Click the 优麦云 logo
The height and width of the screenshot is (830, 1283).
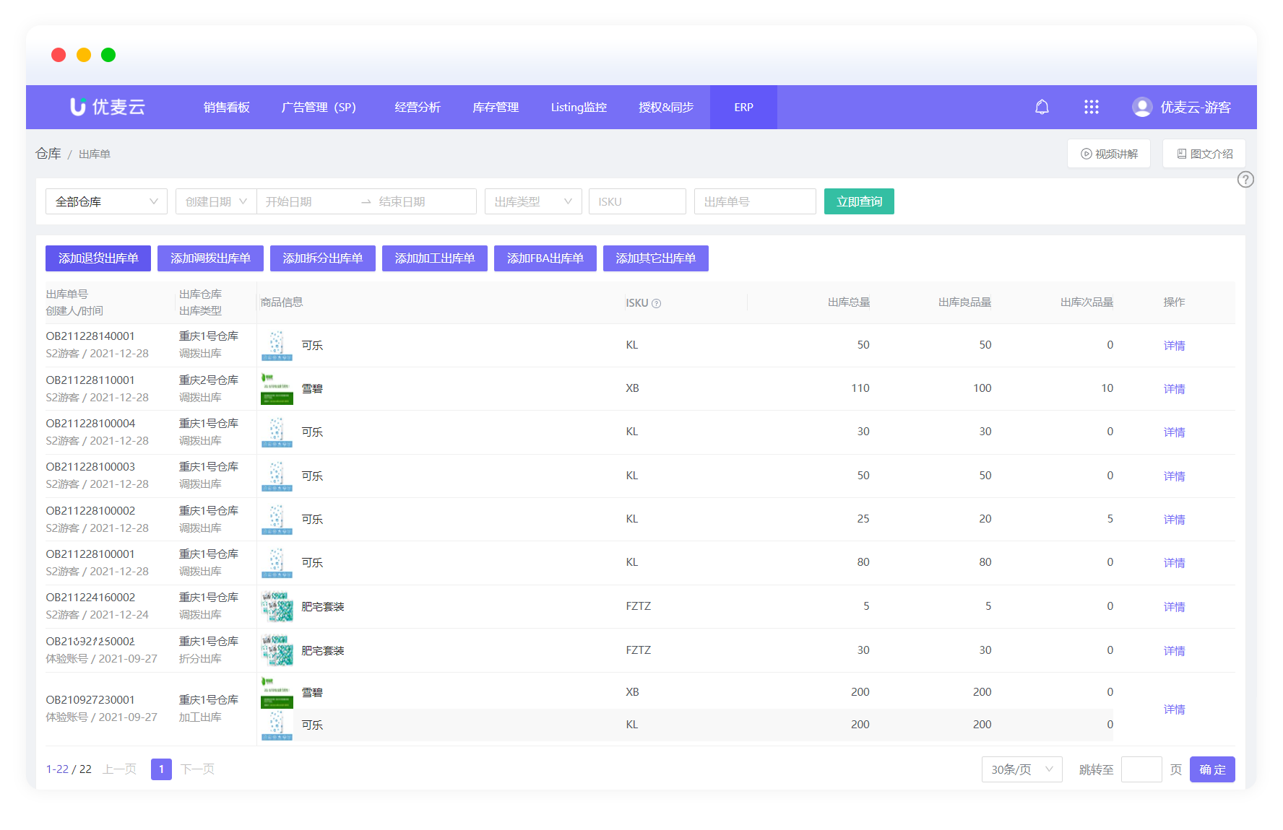click(x=108, y=108)
